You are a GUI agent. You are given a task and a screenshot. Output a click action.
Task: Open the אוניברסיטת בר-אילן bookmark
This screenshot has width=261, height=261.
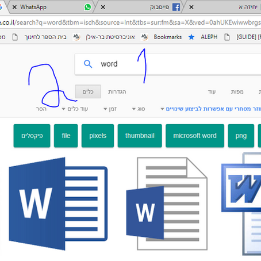pyautogui.click(x=110, y=37)
